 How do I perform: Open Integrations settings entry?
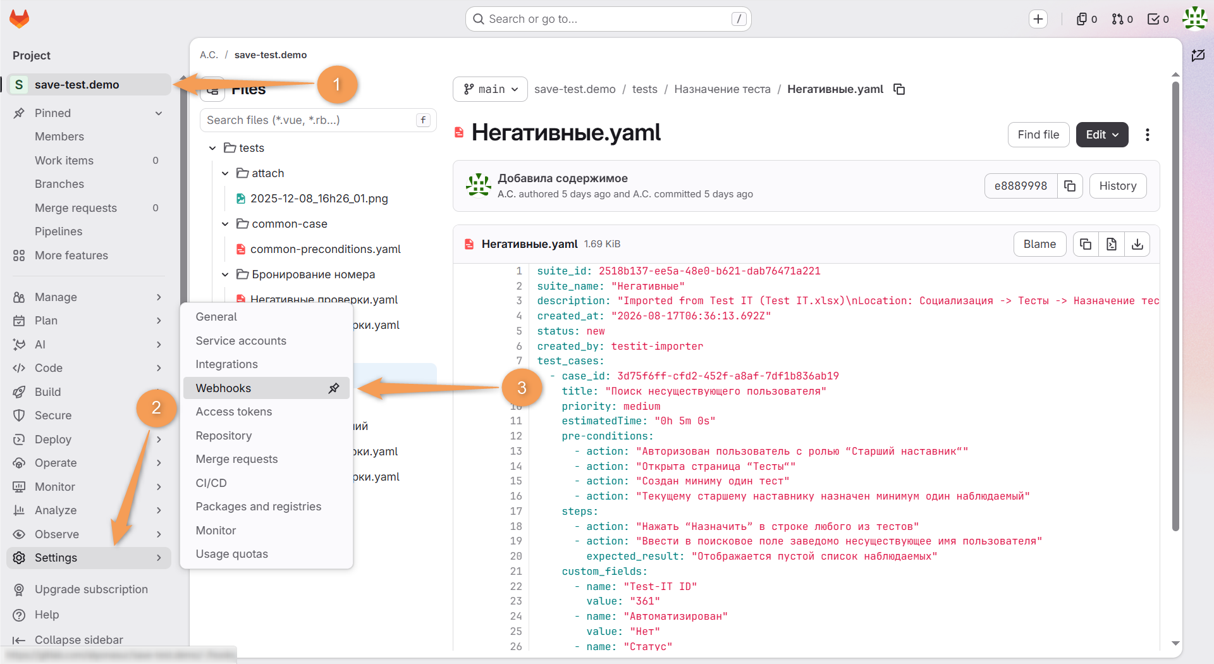pos(266,364)
